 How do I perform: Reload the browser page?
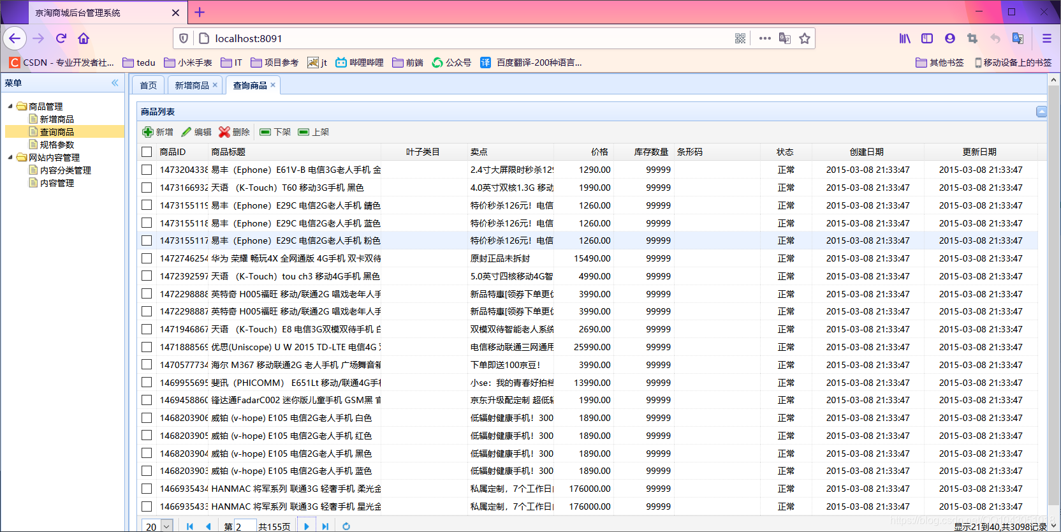coord(61,38)
